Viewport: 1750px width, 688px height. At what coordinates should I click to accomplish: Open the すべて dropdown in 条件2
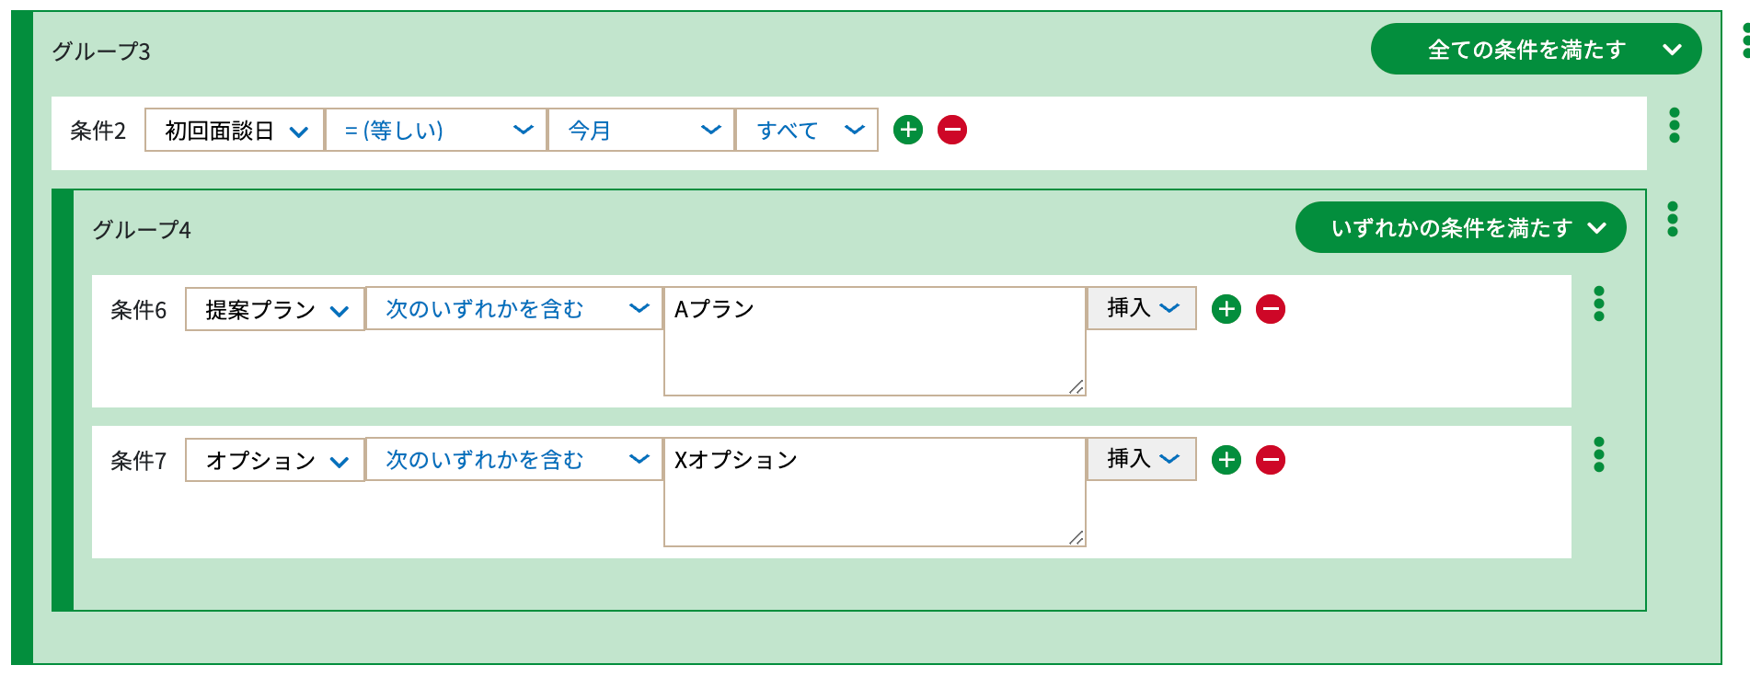tap(807, 130)
